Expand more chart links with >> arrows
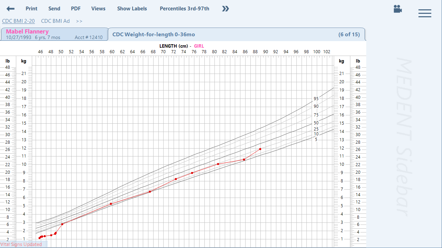 coord(79,21)
